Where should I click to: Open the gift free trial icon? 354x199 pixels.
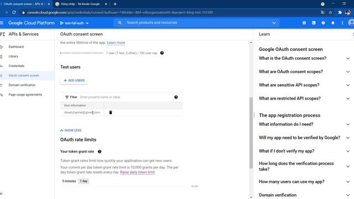point(304,23)
